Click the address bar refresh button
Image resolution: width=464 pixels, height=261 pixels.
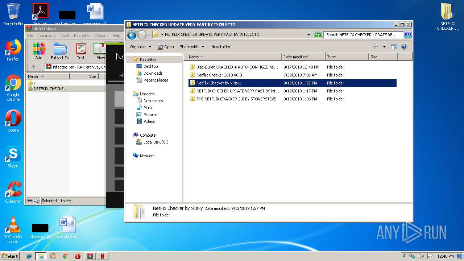point(318,35)
